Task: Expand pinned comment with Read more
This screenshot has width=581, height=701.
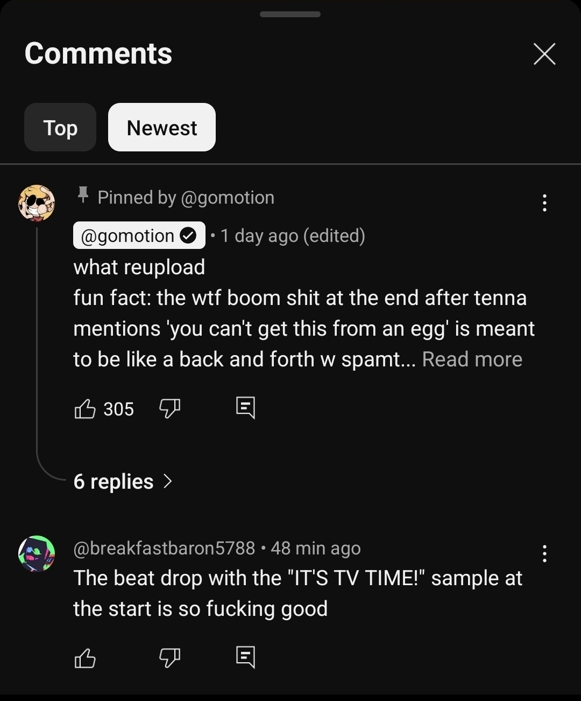Action: (x=472, y=359)
